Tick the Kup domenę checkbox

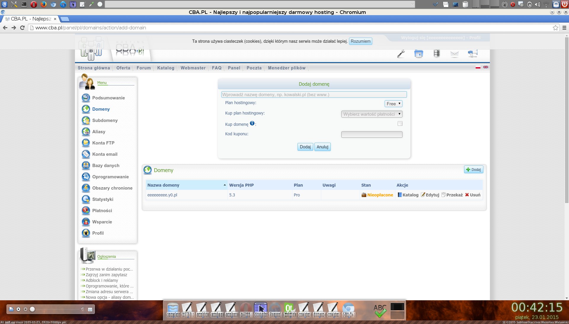coord(400,123)
